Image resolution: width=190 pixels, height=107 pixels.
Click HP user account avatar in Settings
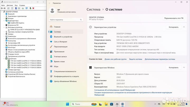click(52, 11)
